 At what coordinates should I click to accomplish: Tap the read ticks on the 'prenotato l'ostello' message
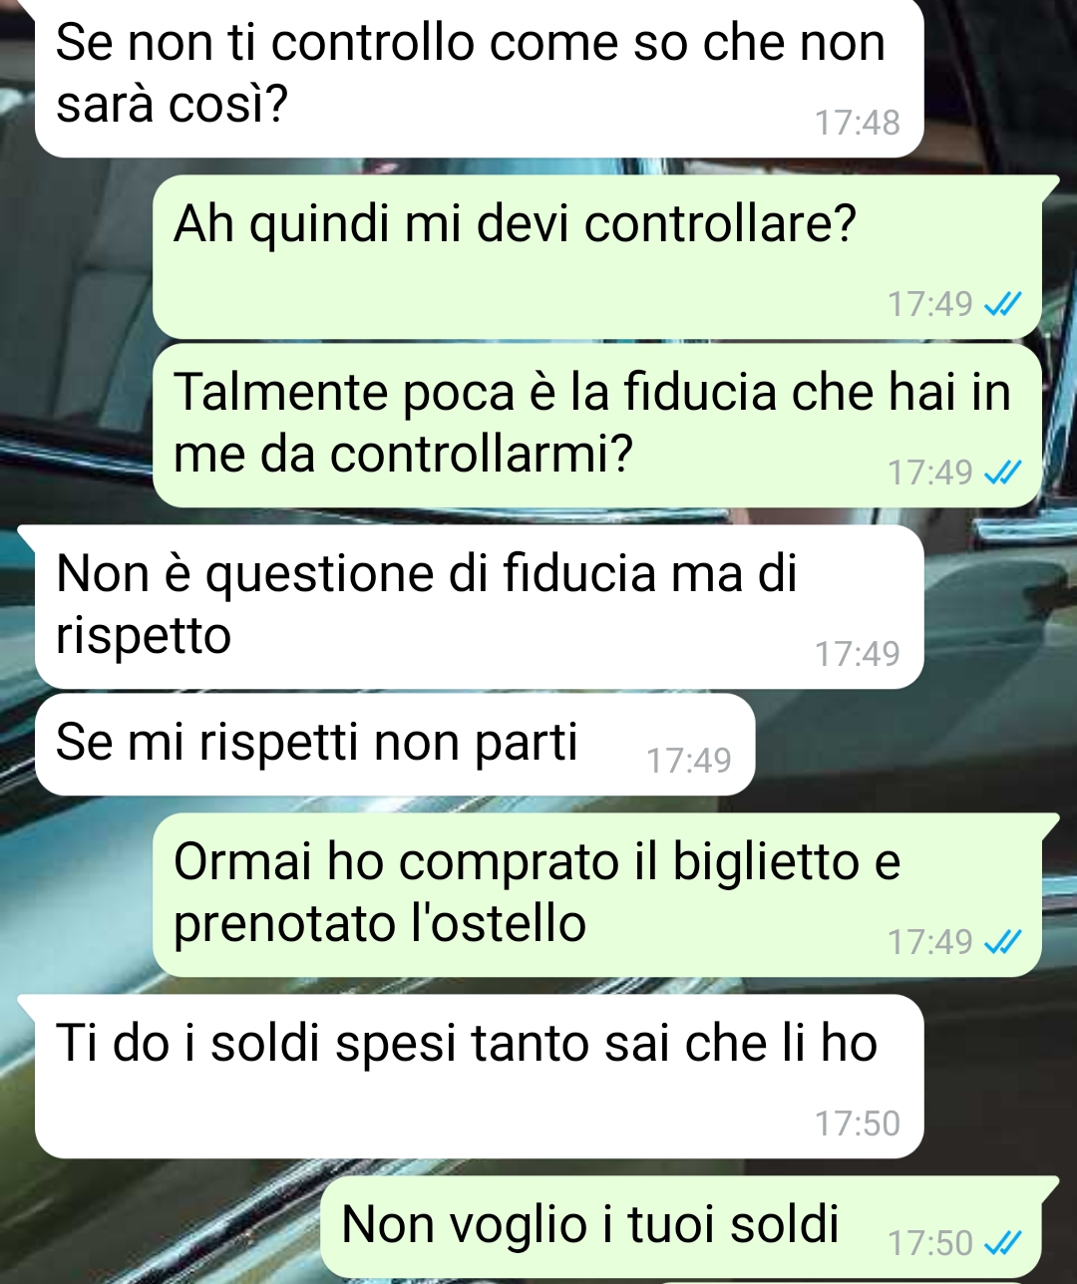click(1002, 942)
